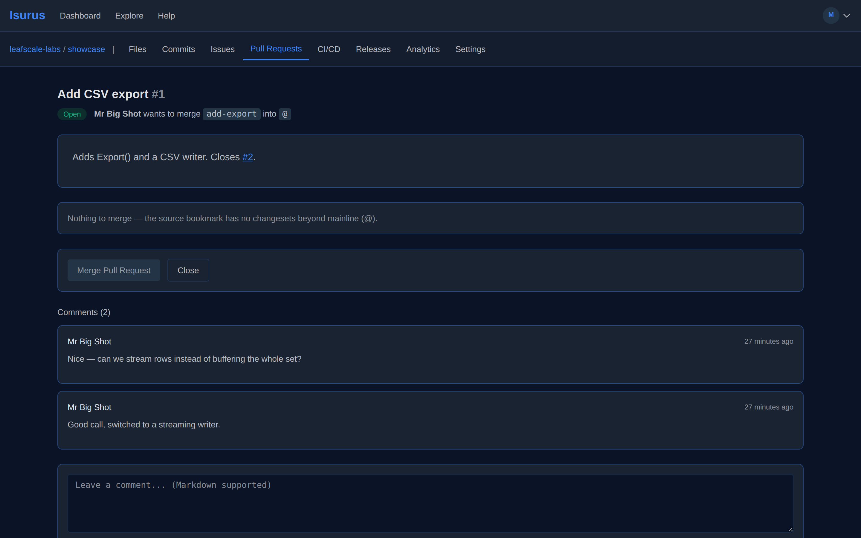861x538 pixels.
Task: Click the "Nice — can we stream rows" comment text
Action: pos(184,359)
